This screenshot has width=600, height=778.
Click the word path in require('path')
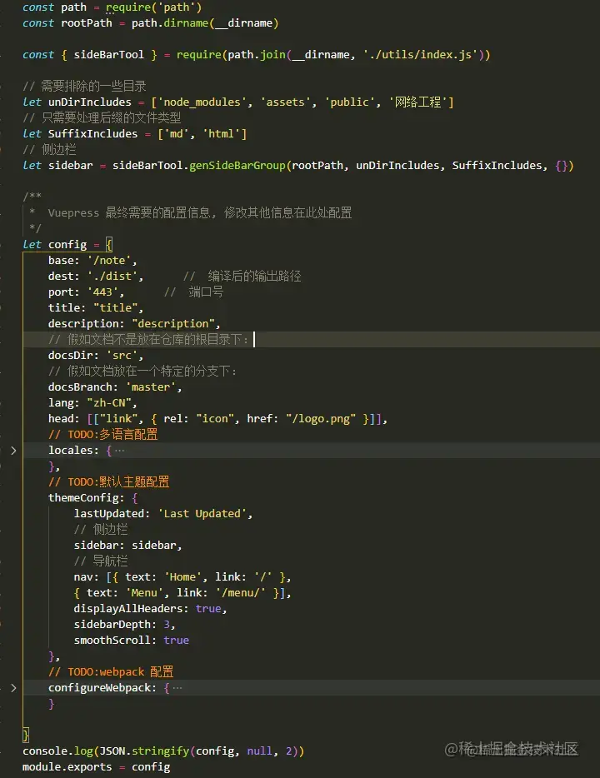177,7
